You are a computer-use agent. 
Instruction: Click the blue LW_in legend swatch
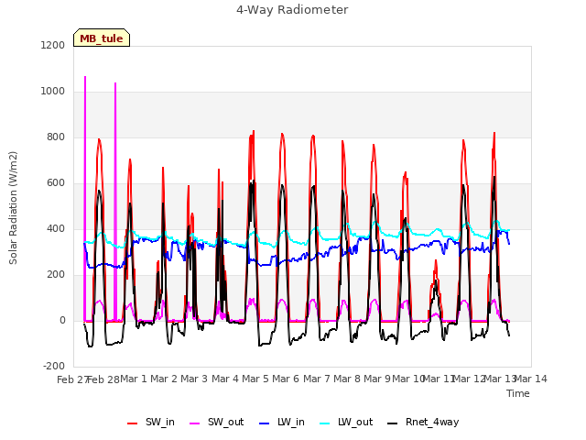coord(264,423)
